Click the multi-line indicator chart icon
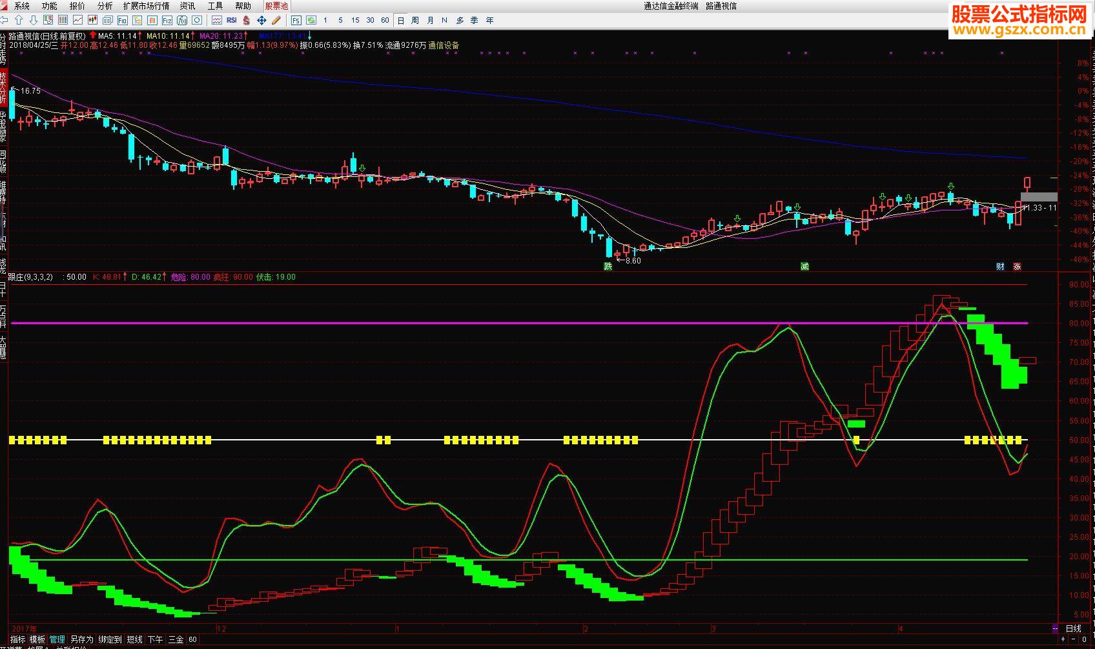Viewport: 1095px width, 649px height. 217,20
